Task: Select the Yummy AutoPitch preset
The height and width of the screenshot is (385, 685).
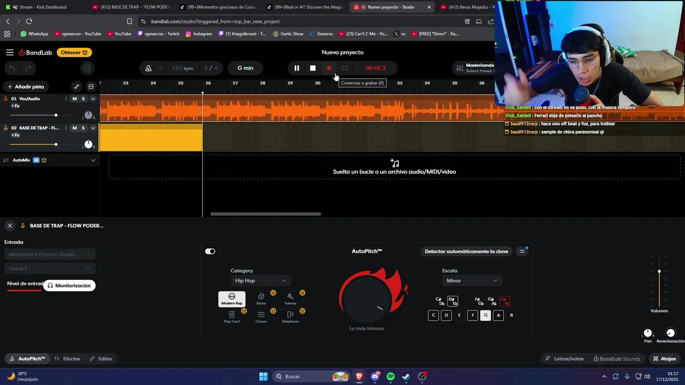Action: click(290, 299)
